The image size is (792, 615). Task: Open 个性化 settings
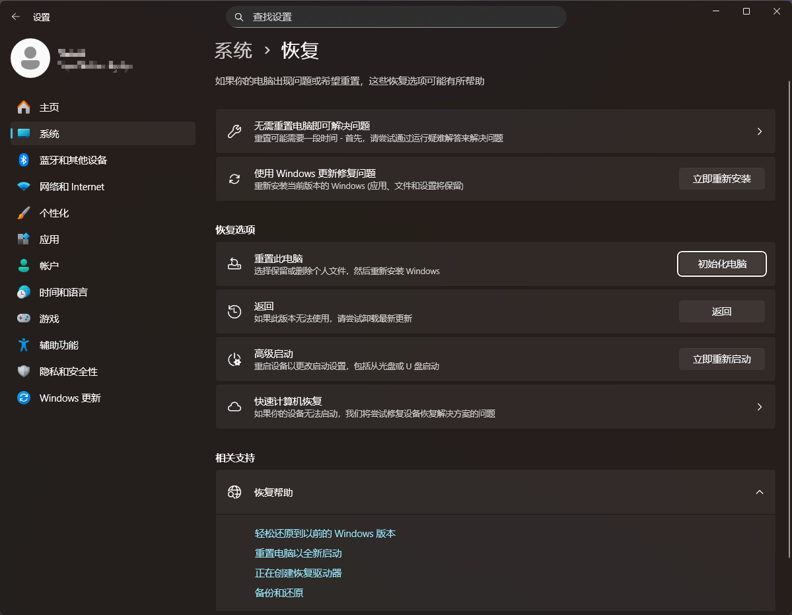[103, 213]
